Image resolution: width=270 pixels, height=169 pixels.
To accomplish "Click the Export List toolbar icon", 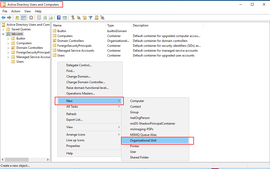I will pyautogui.click(x=51, y=17).
